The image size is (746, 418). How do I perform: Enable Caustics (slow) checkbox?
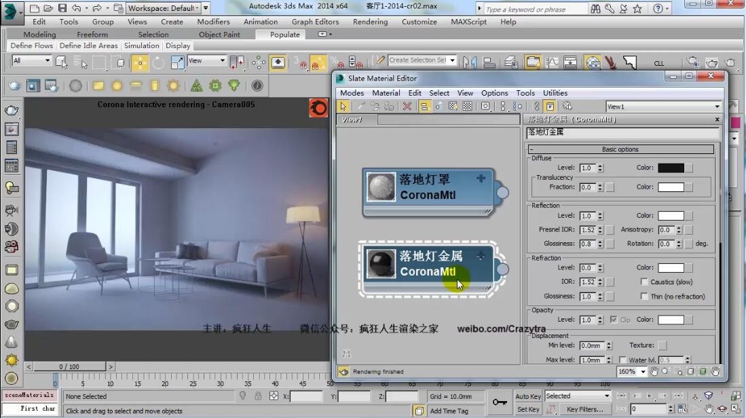tap(644, 282)
